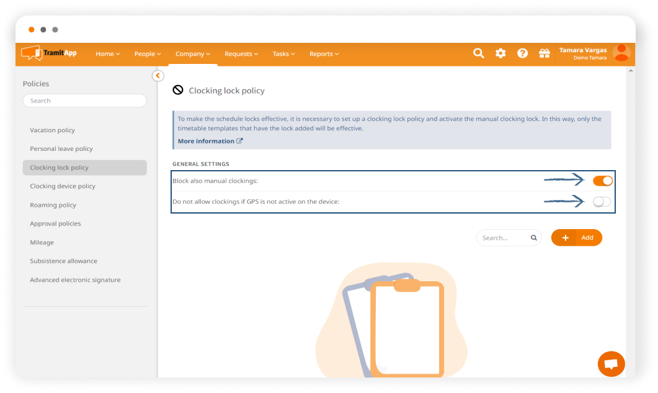Viewport: 658px width, 393px height.
Task: Open the settings gear icon
Action: pyautogui.click(x=500, y=53)
